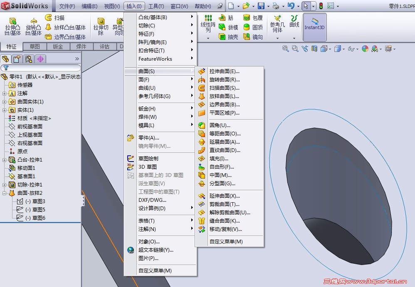Click the 筋 rib tool icon
Image resolution: width=415 pixels, height=287 pixels.
pyautogui.click(x=222, y=18)
